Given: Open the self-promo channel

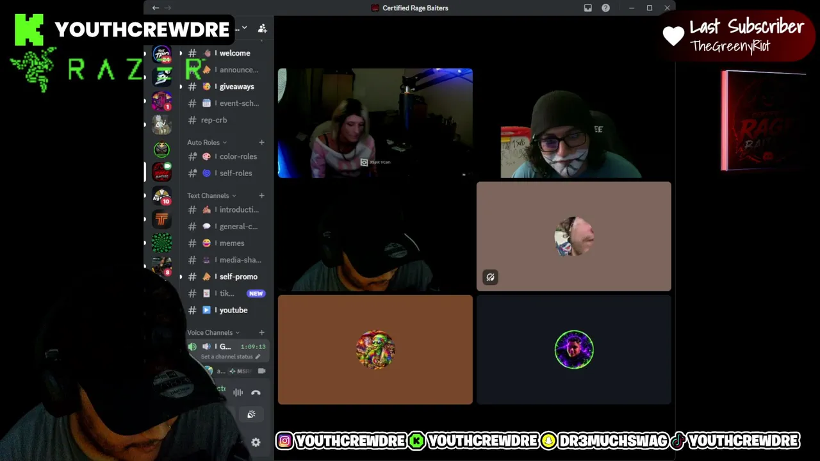Looking at the screenshot, I should 224,277.
